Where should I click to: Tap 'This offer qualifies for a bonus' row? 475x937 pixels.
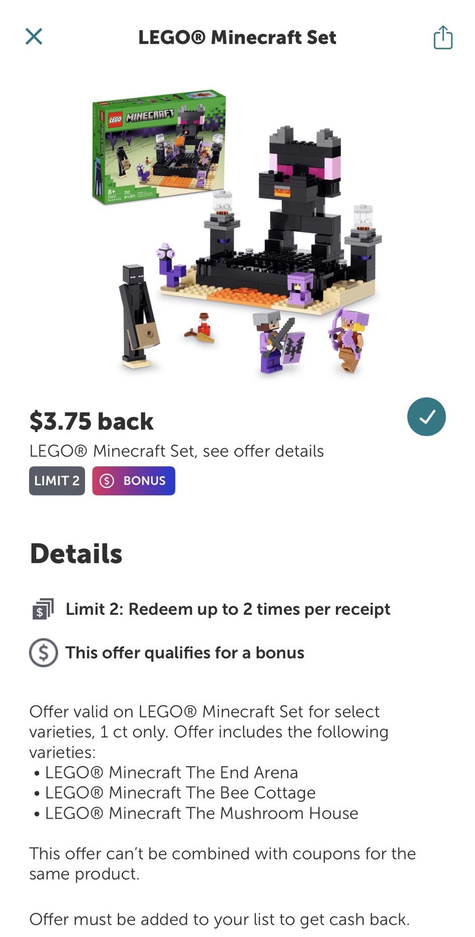[x=167, y=653]
